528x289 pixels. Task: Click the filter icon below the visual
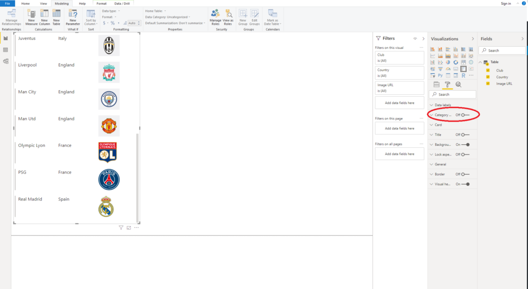(x=121, y=228)
